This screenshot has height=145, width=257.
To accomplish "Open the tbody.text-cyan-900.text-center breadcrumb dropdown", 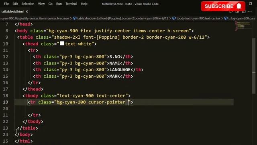I will (x=198, y=18).
